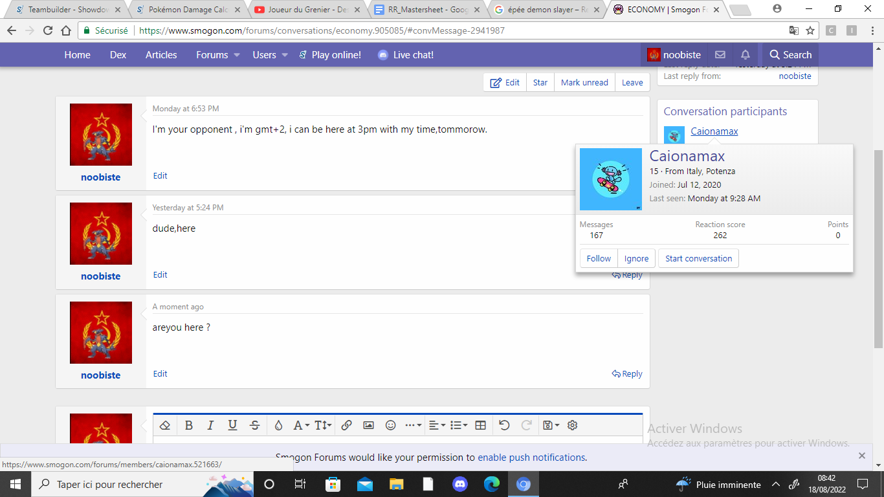Open the smilies emoji picker

pos(390,425)
